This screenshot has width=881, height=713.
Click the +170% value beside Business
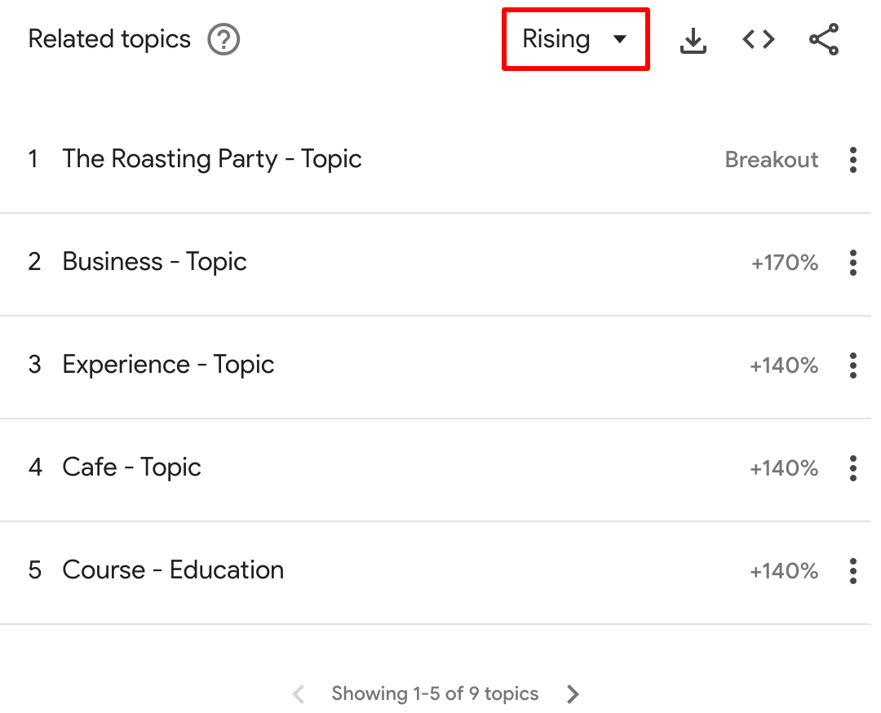(x=785, y=263)
